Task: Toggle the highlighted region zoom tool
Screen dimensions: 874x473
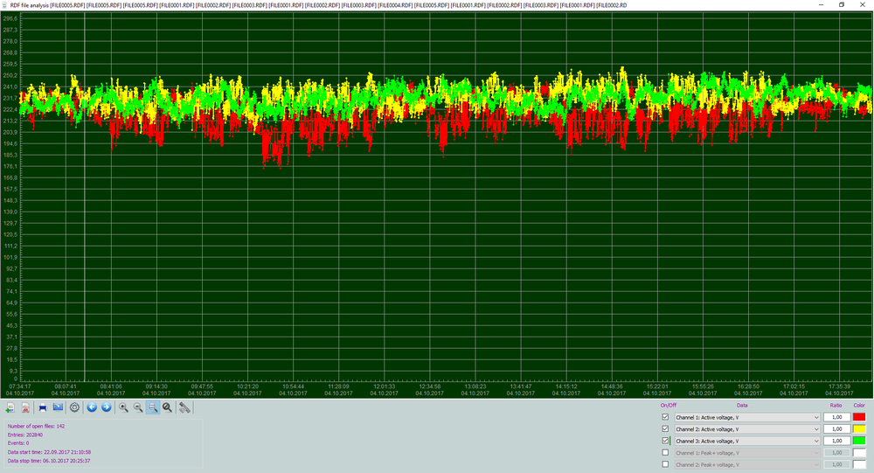Action: (x=153, y=407)
